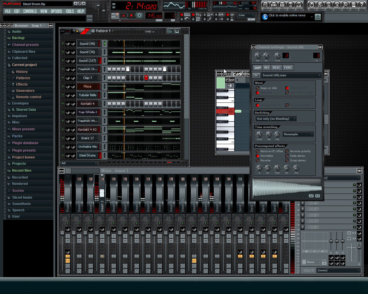The width and height of the screenshot is (368, 294).
Task: Select the Steel Drums channel button
Action: pyautogui.click(x=88, y=155)
